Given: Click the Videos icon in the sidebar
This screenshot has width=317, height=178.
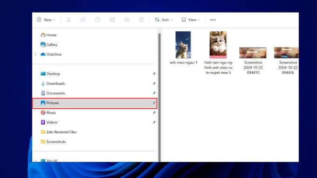Looking at the screenshot, I should pos(43,122).
